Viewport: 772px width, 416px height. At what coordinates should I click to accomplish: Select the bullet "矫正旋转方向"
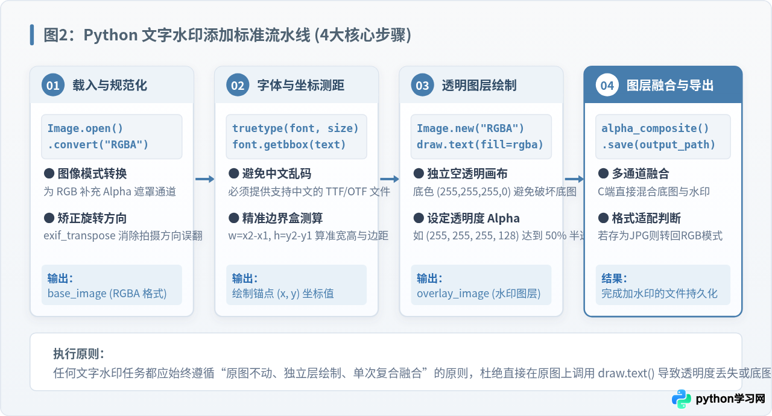85,218
